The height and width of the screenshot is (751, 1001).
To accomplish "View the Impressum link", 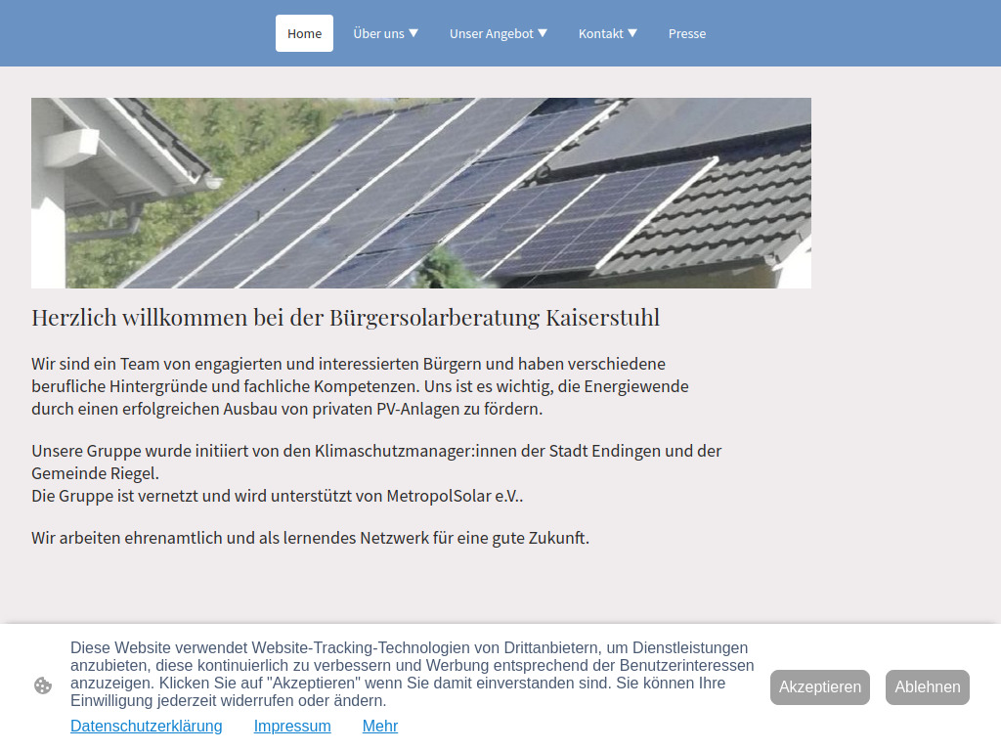I will coord(292,726).
